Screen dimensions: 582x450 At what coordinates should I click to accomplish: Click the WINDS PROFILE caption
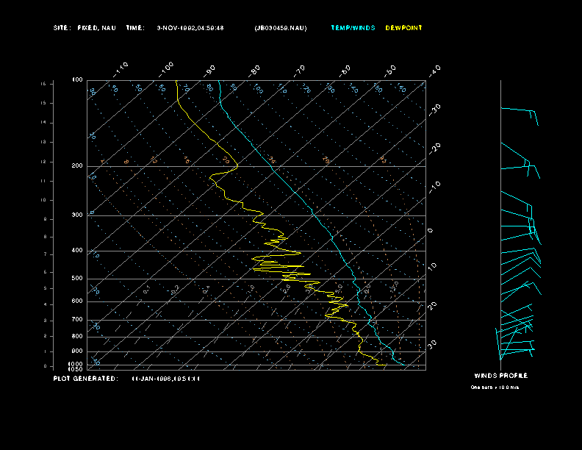(x=500, y=376)
